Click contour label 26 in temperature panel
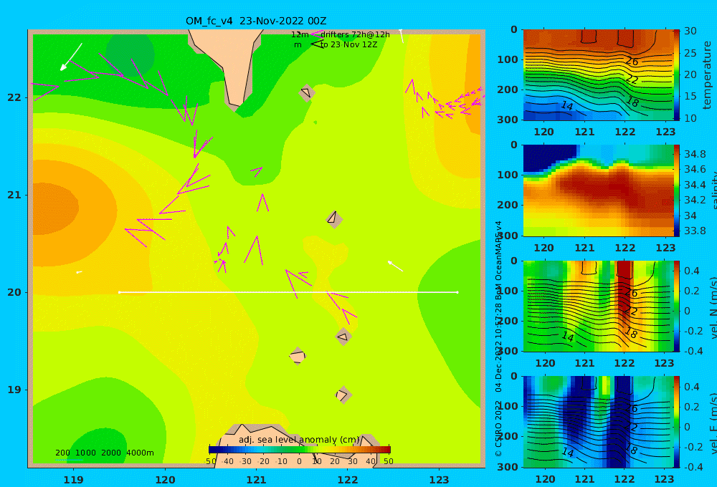Image resolution: width=717 pixels, height=487 pixels. tap(632, 61)
